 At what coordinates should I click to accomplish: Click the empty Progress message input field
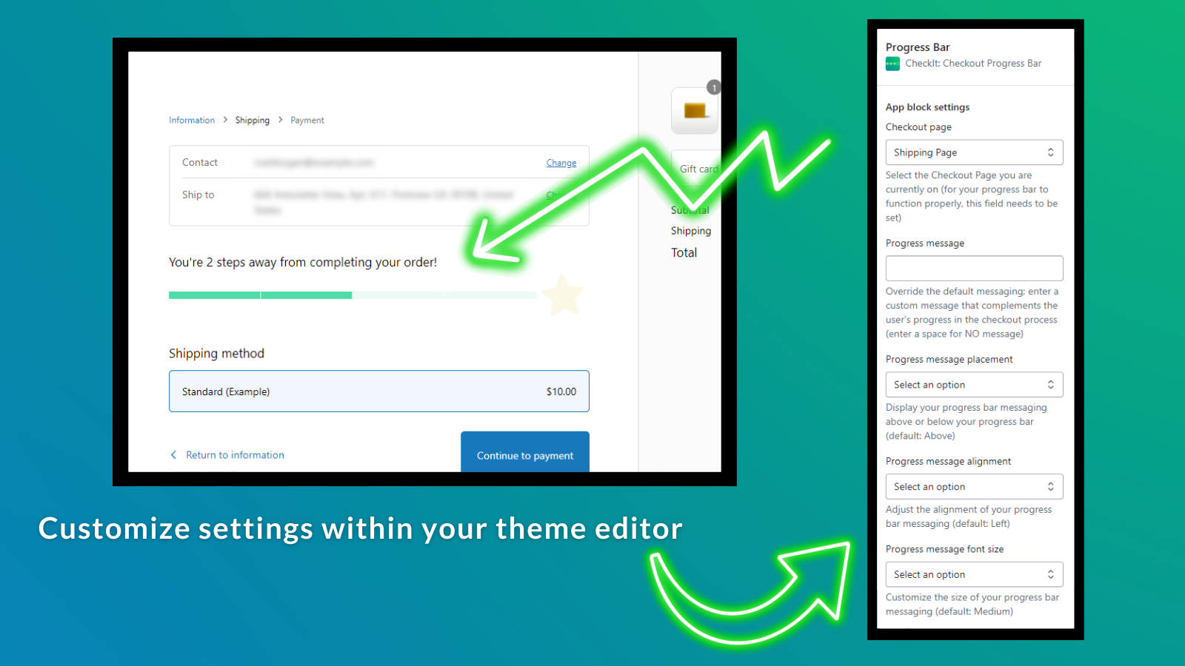(x=974, y=268)
